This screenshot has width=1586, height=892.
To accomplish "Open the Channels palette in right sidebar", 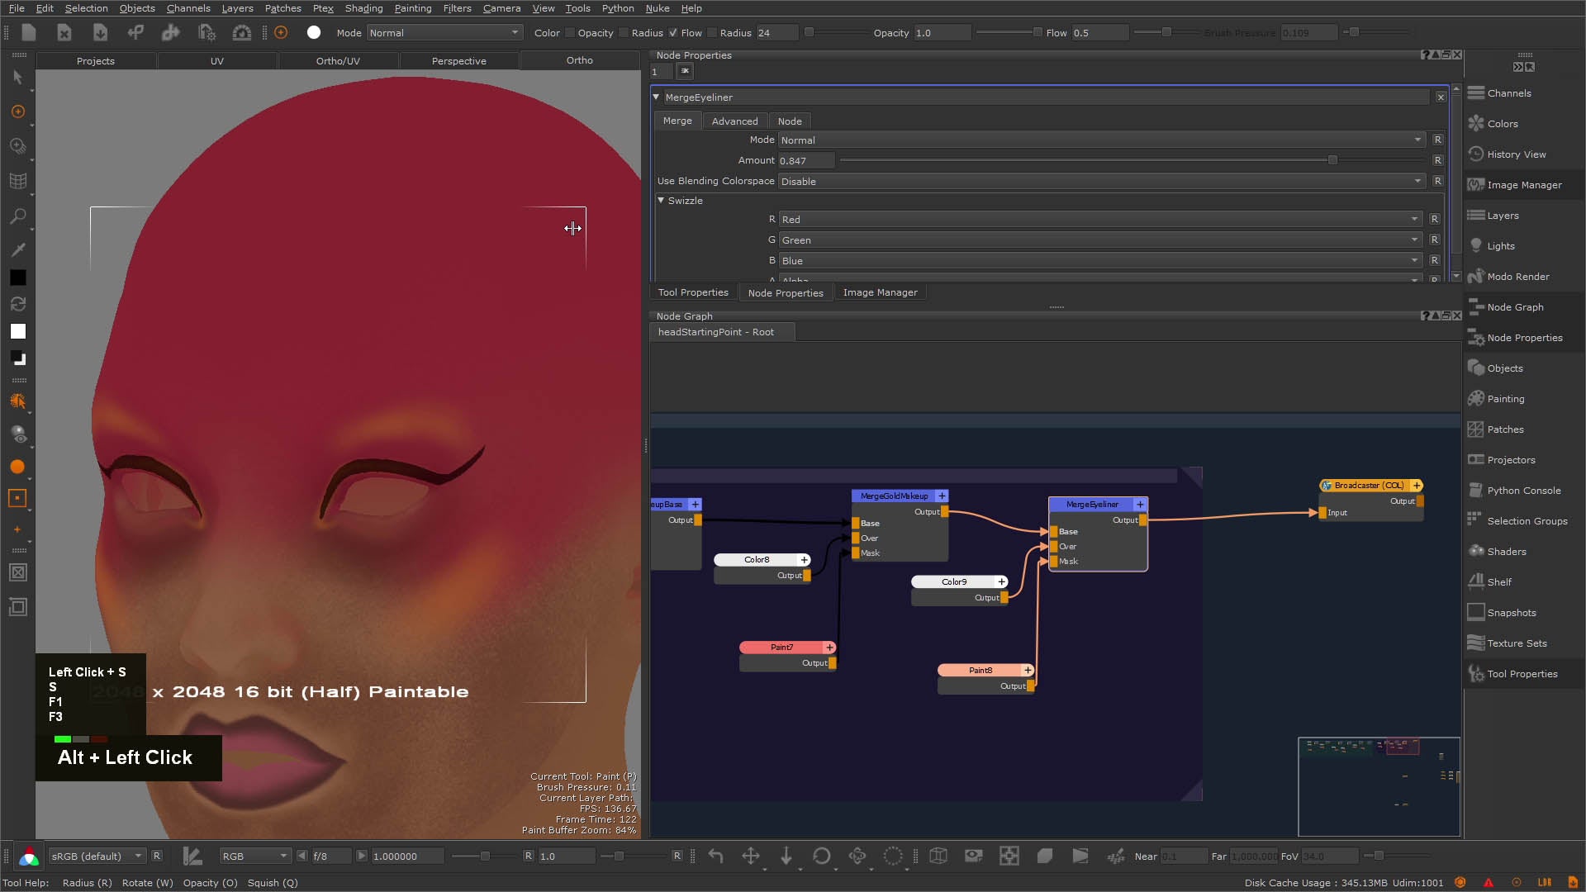I will click(x=1508, y=93).
